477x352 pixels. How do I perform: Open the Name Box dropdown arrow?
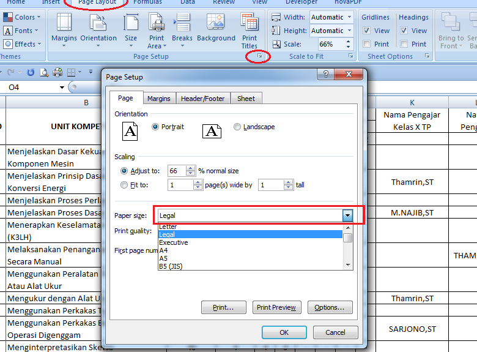(x=62, y=88)
